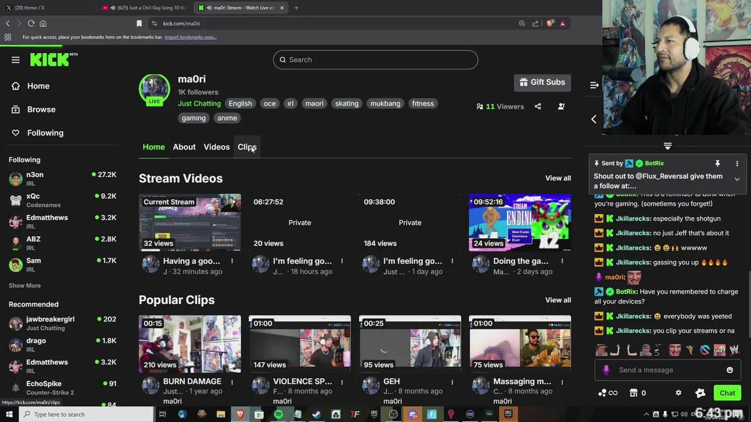Click ma0ri live avatar

coord(154,90)
